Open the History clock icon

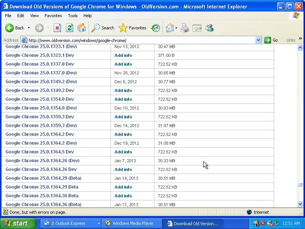156,28
